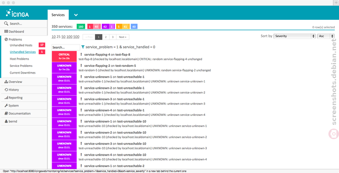Set page limit to 50 rows

click(x=63, y=37)
